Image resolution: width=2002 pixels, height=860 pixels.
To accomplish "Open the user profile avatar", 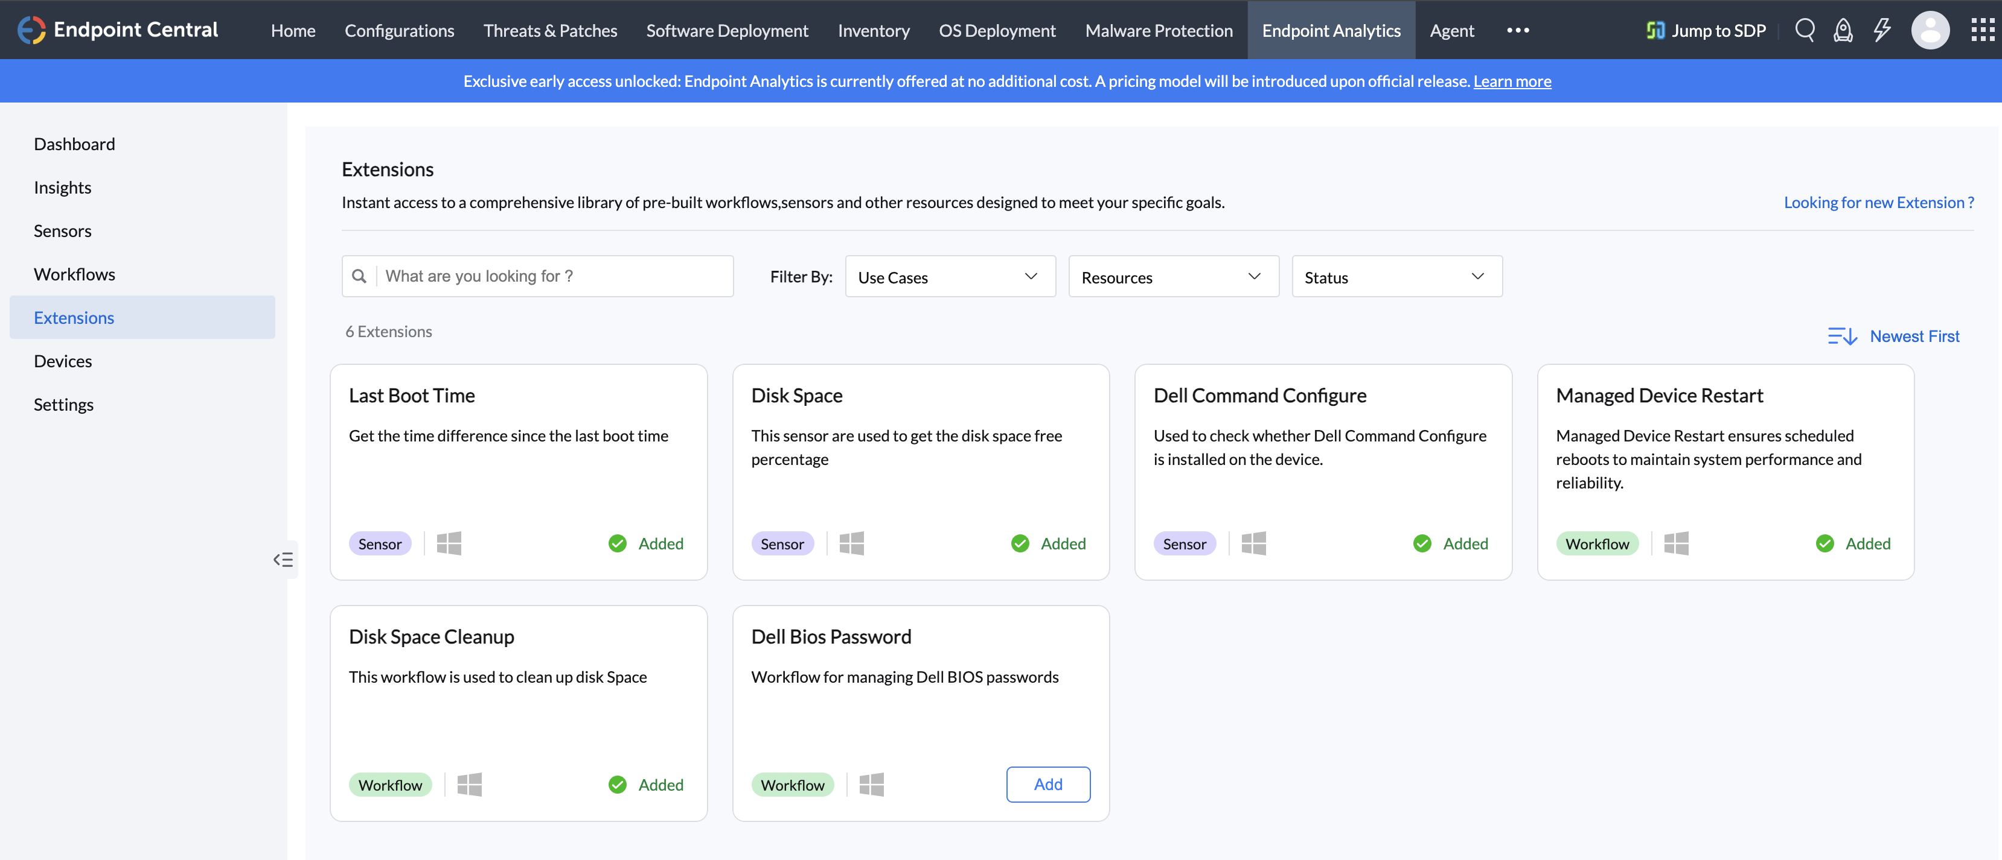I will point(1930,30).
